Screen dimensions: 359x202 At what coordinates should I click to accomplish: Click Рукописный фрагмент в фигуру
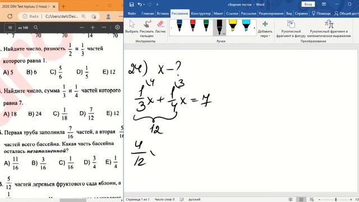pos(291,29)
